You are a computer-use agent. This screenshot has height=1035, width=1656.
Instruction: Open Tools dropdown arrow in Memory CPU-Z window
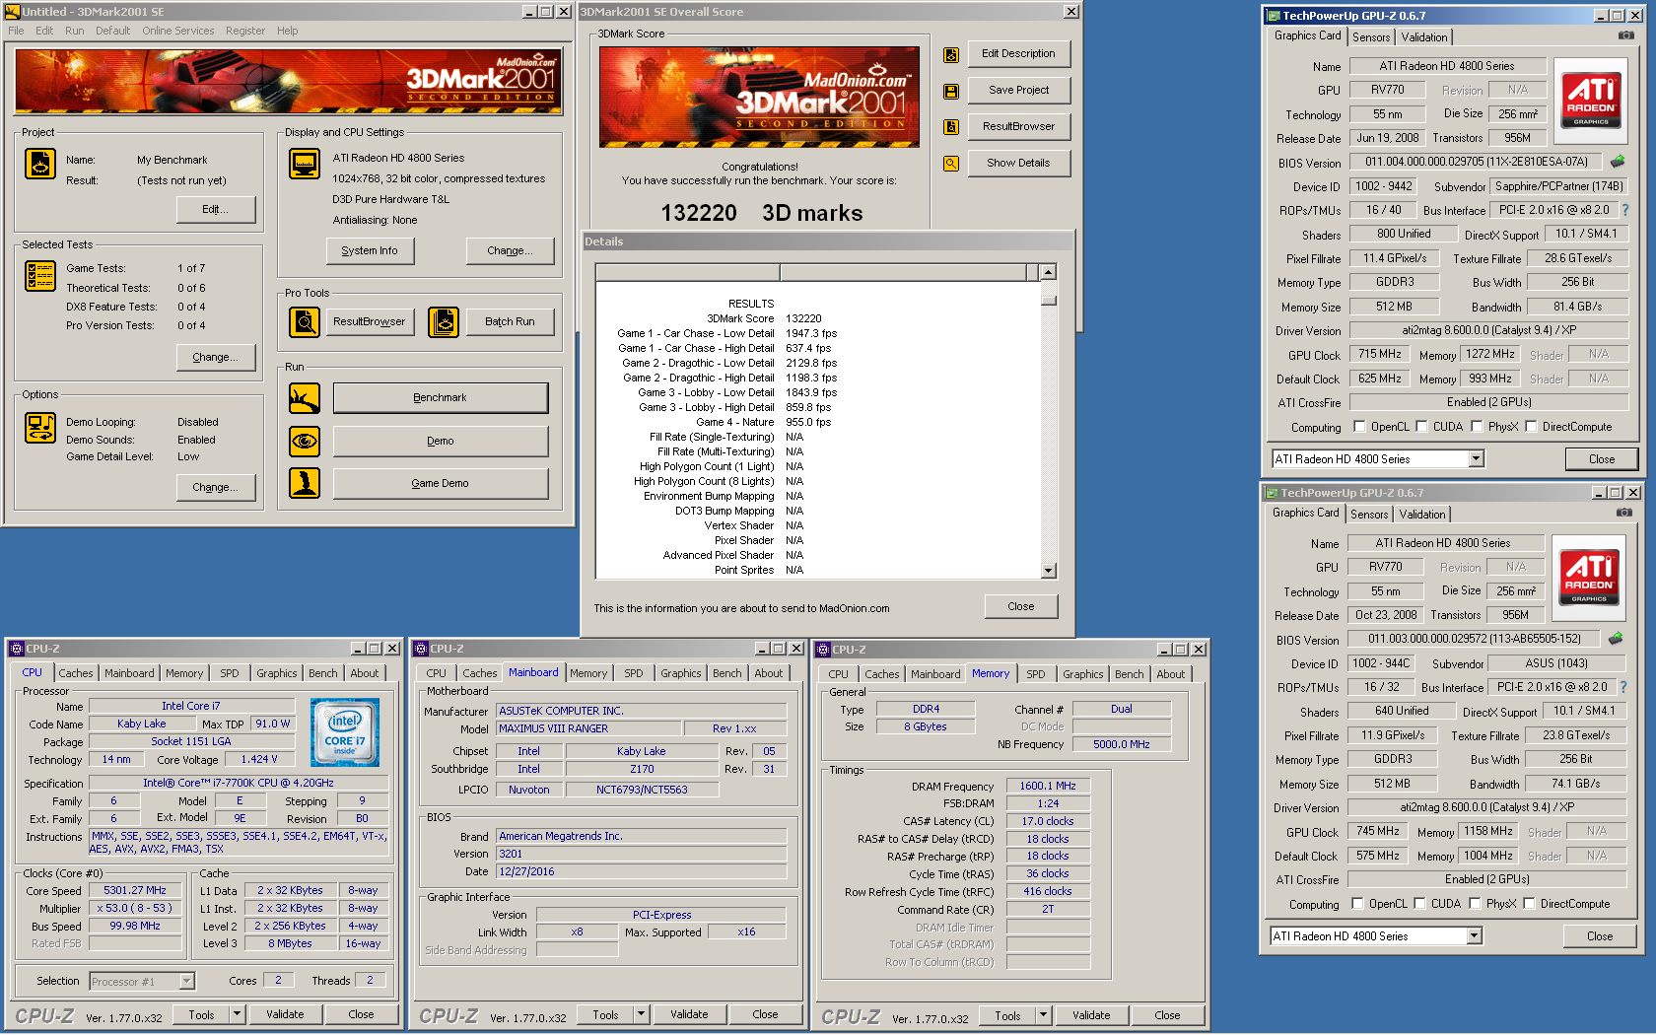tap(1043, 1015)
